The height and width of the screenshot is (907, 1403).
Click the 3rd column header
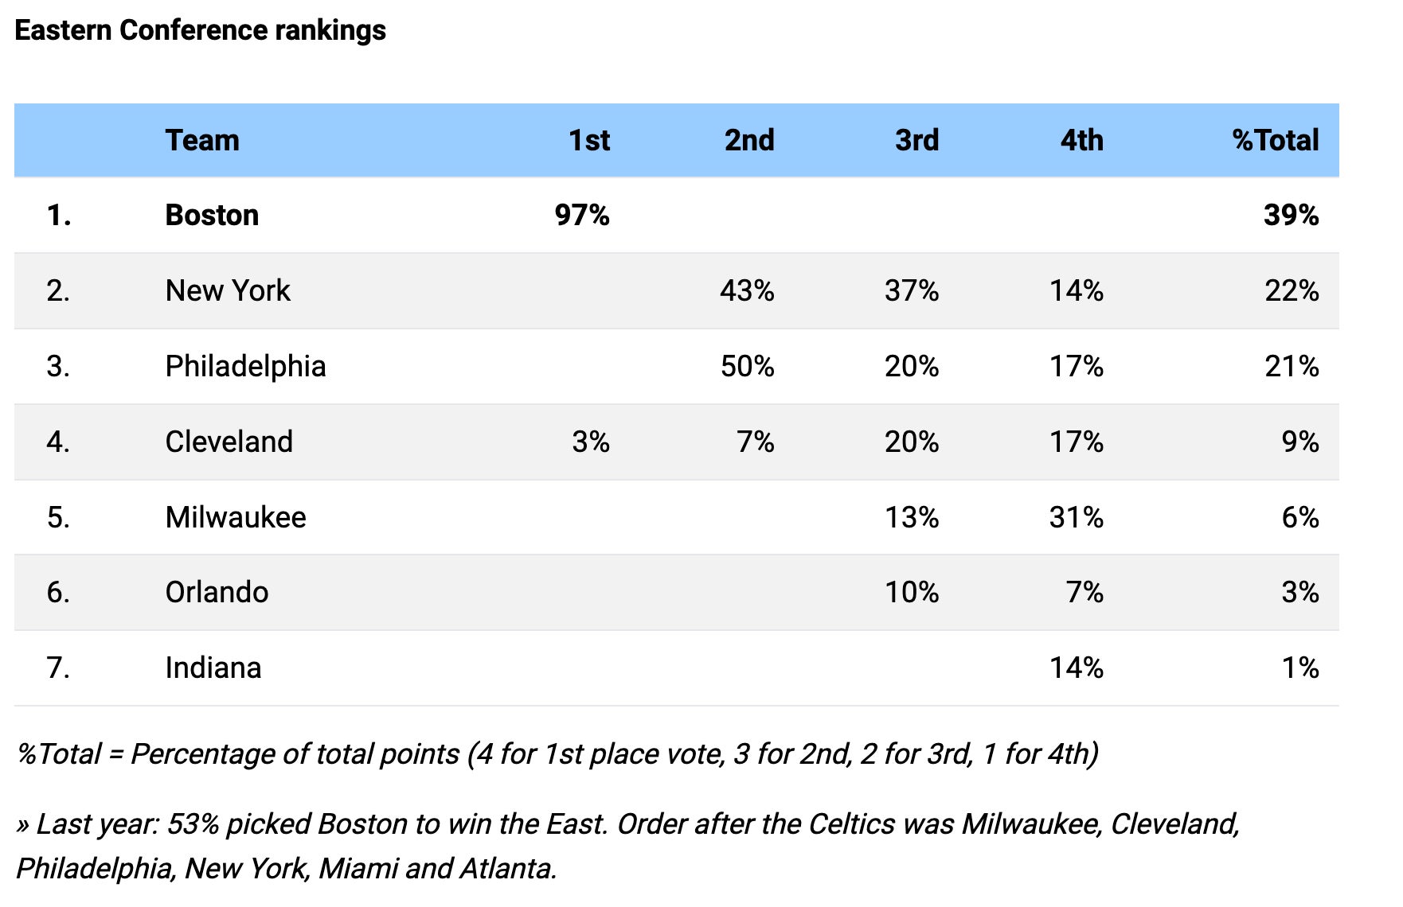point(916,140)
